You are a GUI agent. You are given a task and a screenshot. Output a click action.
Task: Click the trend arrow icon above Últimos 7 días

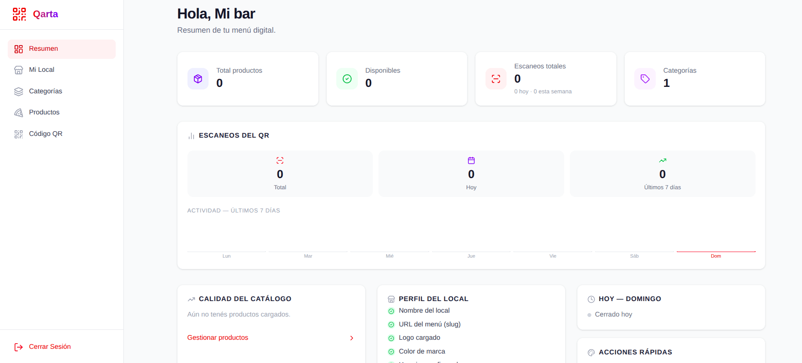[663, 160]
